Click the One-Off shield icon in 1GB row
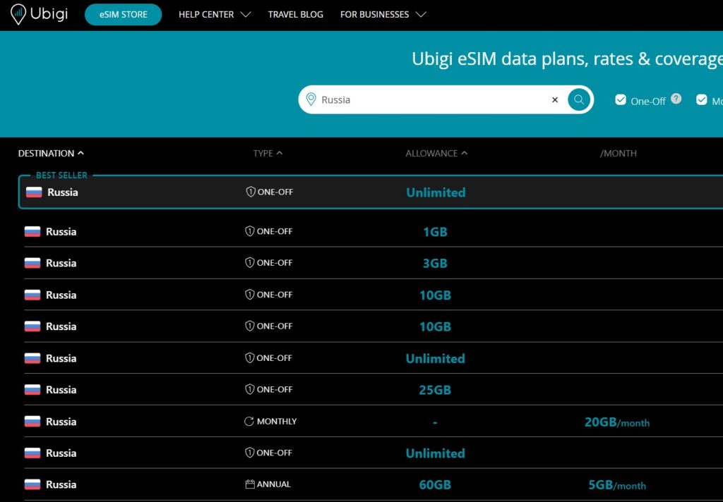This screenshot has height=502, width=723. point(249,231)
